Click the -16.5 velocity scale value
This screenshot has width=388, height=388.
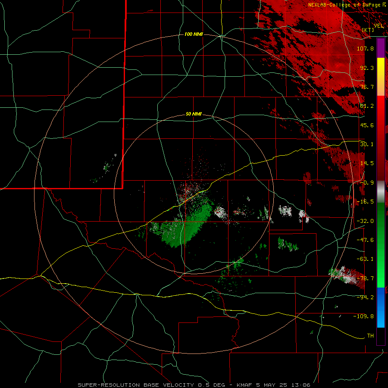(x=365, y=202)
